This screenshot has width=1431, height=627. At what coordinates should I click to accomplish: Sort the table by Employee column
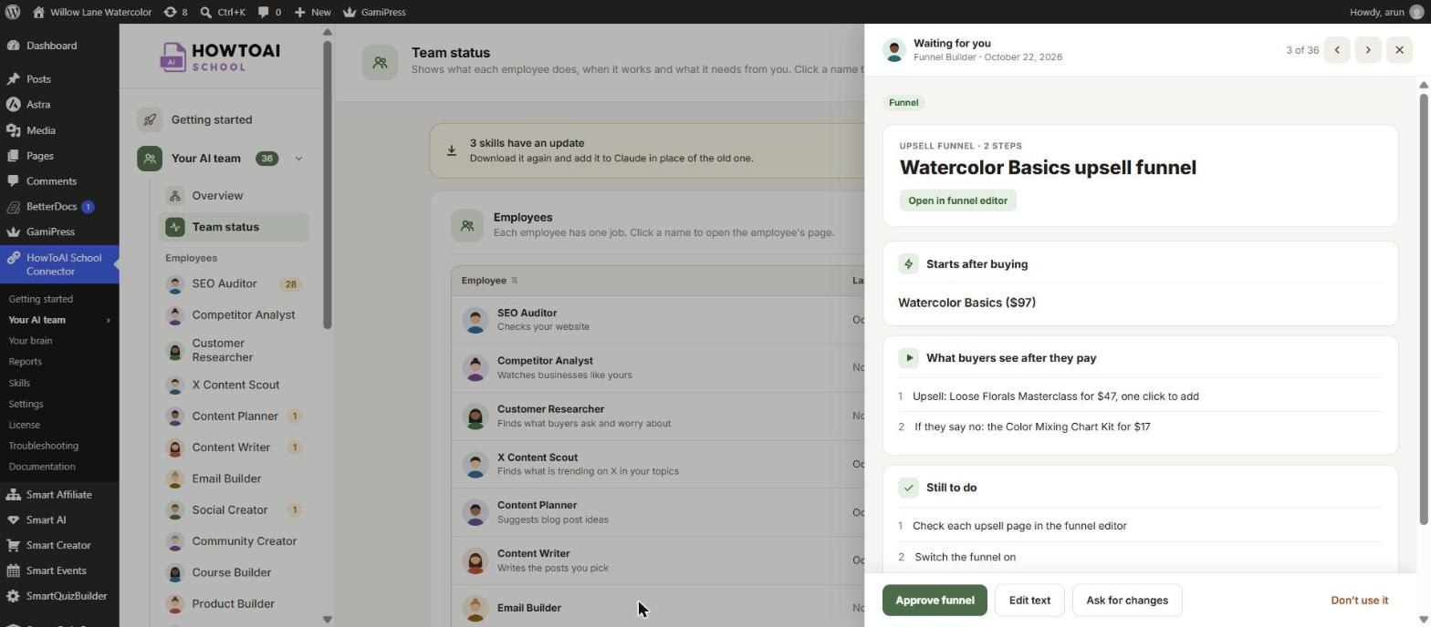[x=489, y=281]
